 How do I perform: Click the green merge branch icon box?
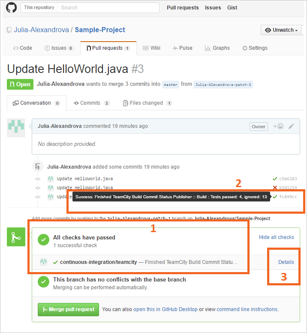coord(16,237)
